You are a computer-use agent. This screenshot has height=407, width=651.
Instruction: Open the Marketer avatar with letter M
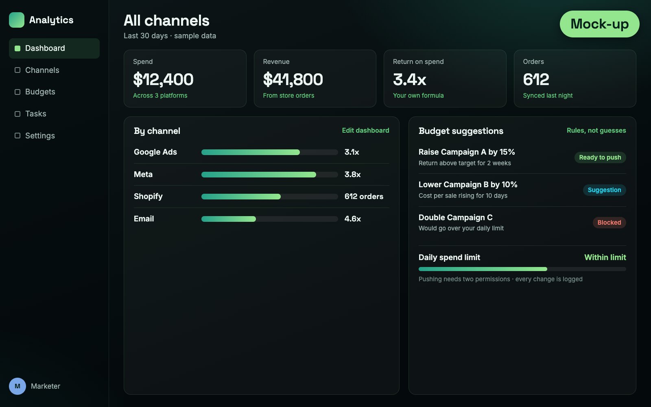click(17, 386)
